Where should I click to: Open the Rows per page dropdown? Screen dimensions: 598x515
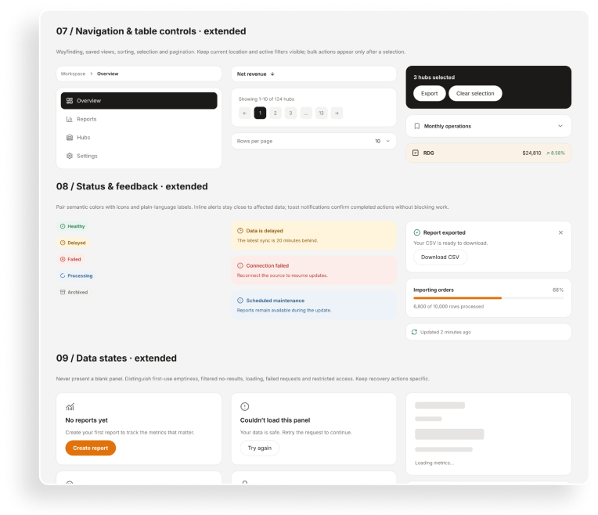pos(314,141)
